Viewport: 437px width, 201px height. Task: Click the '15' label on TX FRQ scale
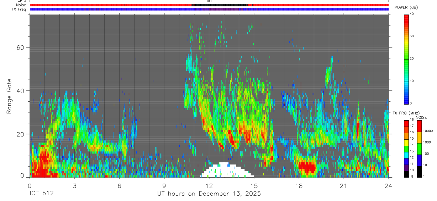(x=412, y=139)
